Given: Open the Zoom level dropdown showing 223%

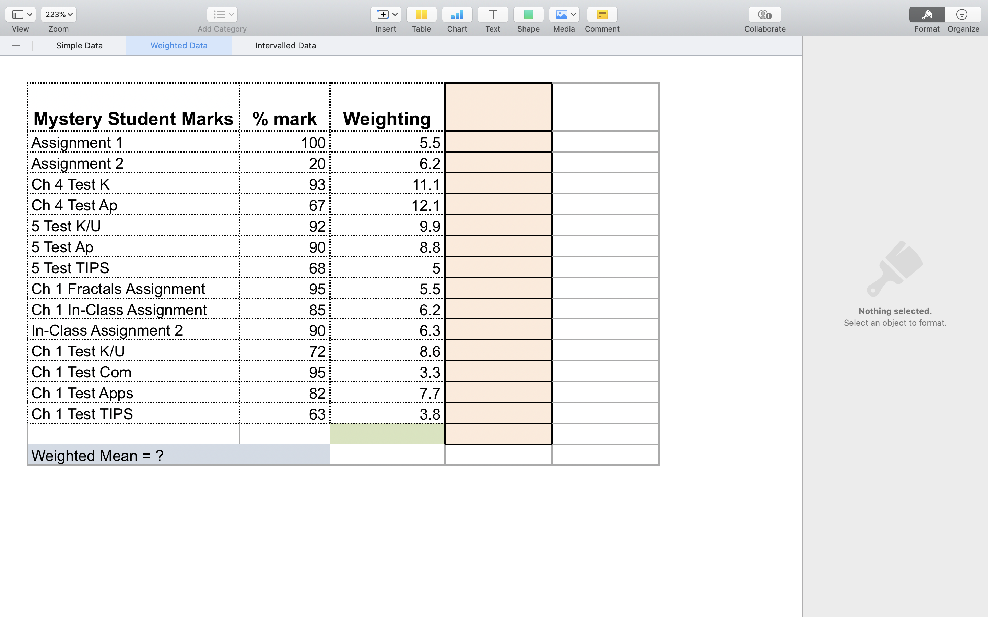Looking at the screenshot, I should (58, 14).
